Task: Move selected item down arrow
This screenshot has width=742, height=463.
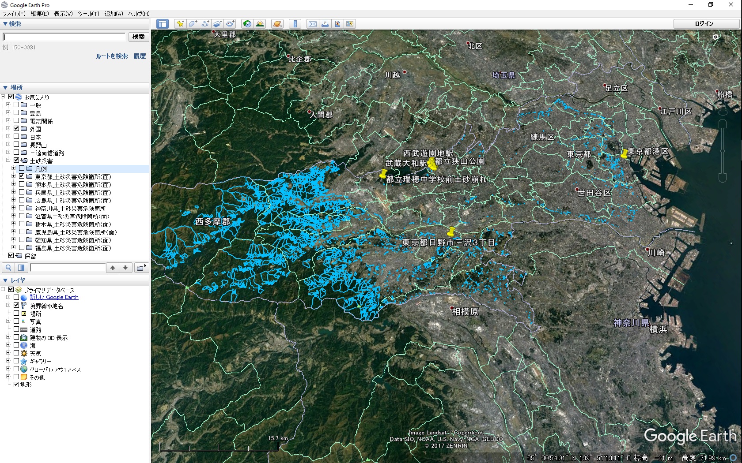Action: pyautogui.click(x=126, y=268)
